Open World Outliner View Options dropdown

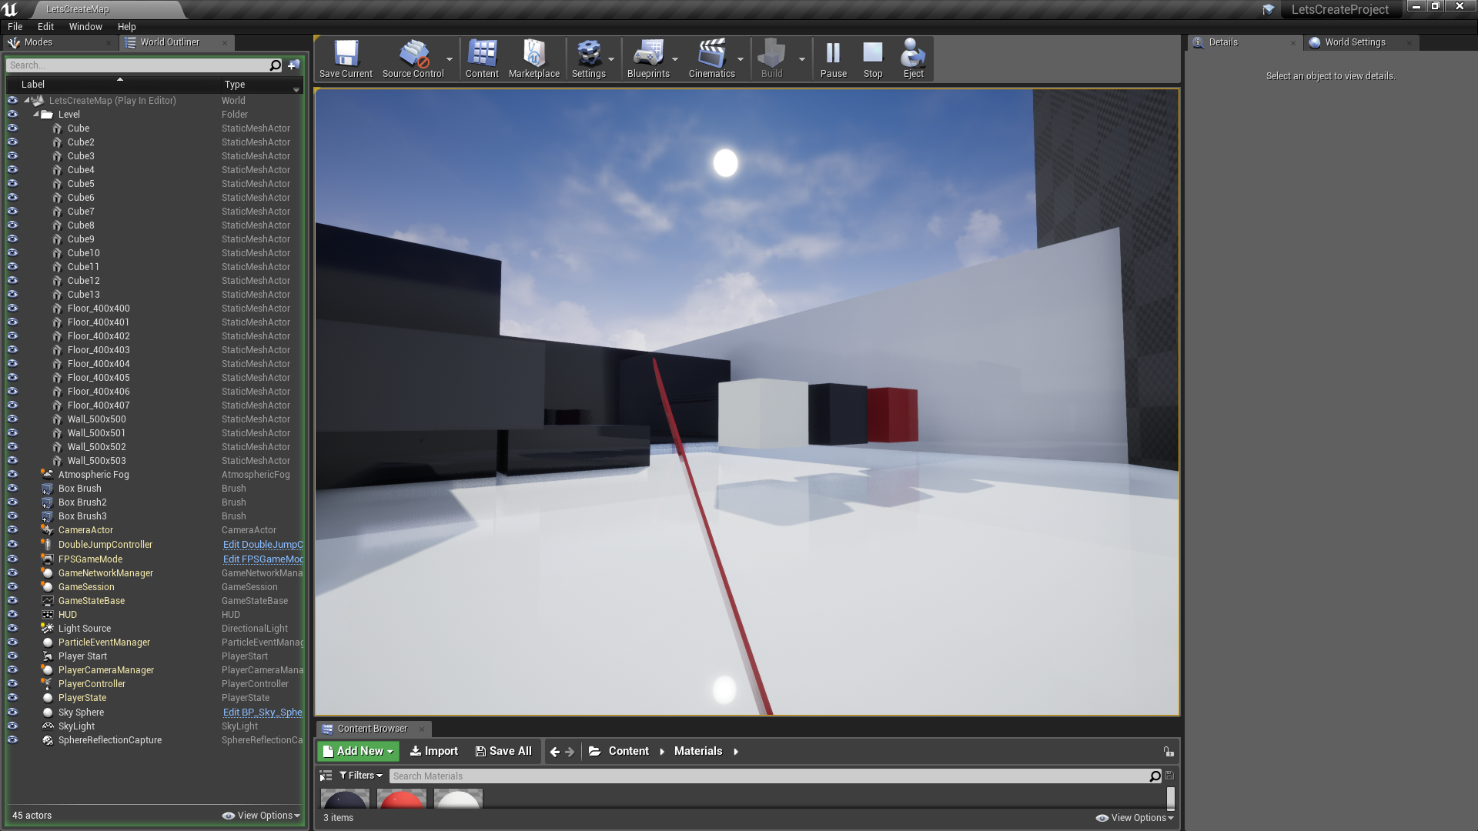coord(261,816)
